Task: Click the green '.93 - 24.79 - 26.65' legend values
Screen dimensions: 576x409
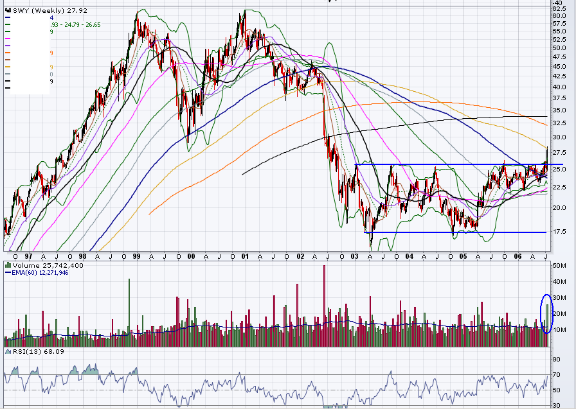Action: [x=75, y=24]
